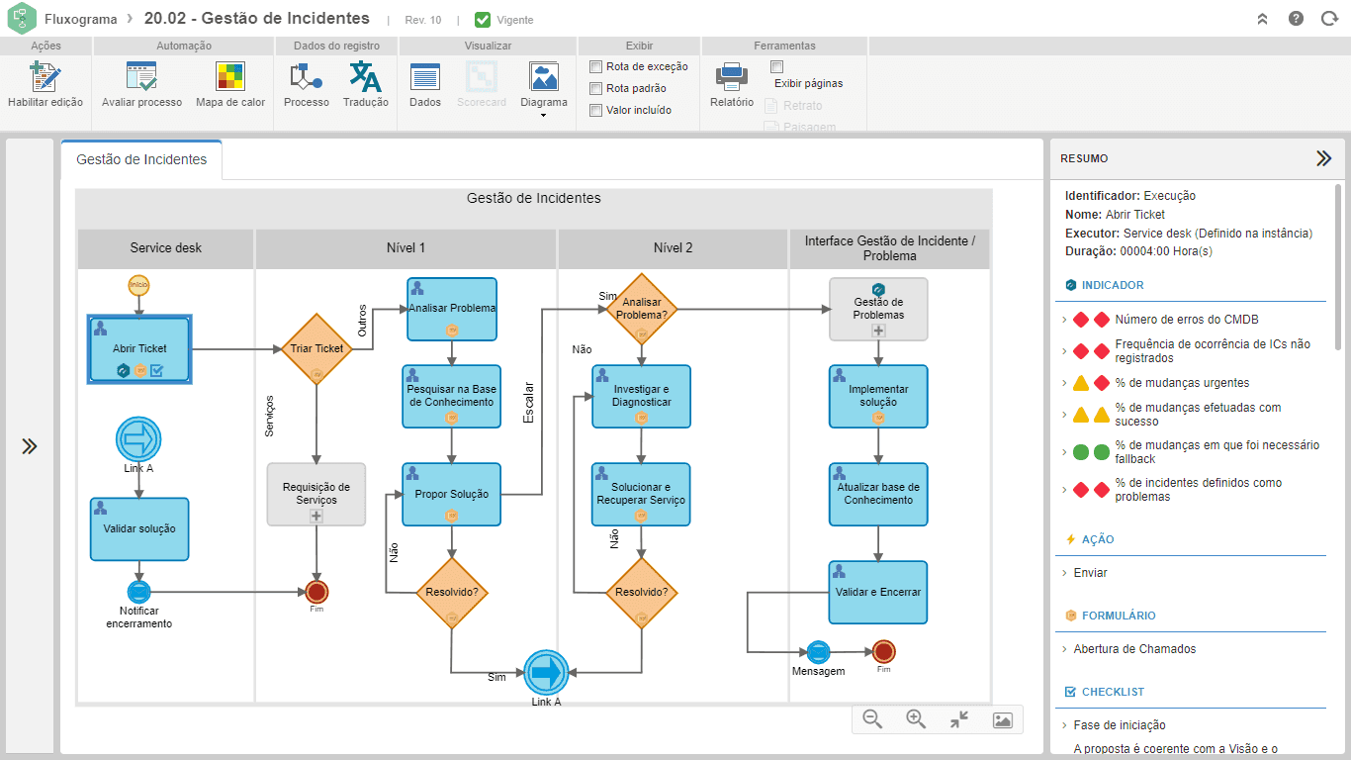The image size is (1351, 760).
Task: Select the Triar Ticket decision node
Action: (x=316, y=348)
